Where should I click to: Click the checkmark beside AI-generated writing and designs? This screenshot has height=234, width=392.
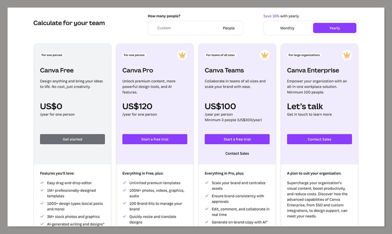[x=42, y=224]
